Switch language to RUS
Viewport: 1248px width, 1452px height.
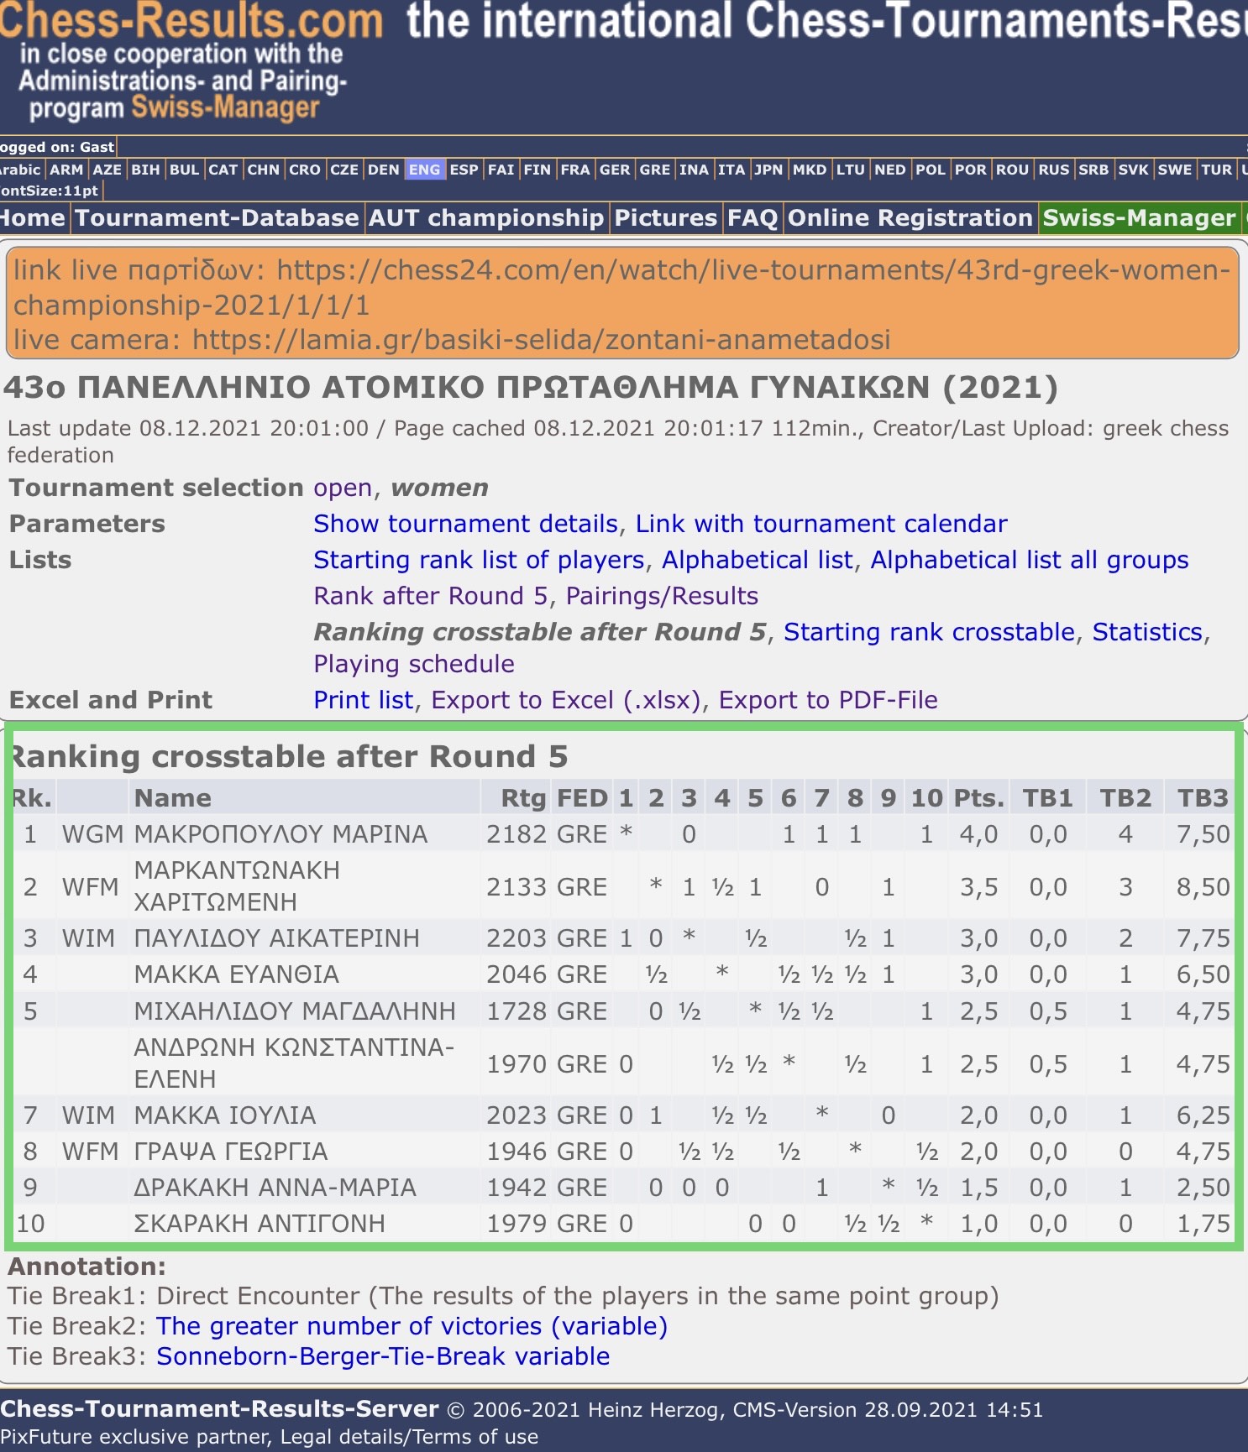pos(1054,170)
